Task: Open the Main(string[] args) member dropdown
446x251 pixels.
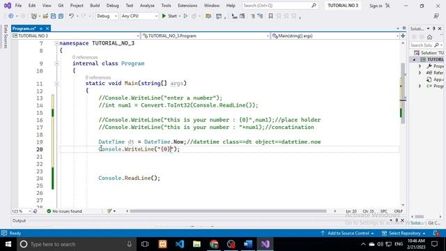Action: coord(335,36)
